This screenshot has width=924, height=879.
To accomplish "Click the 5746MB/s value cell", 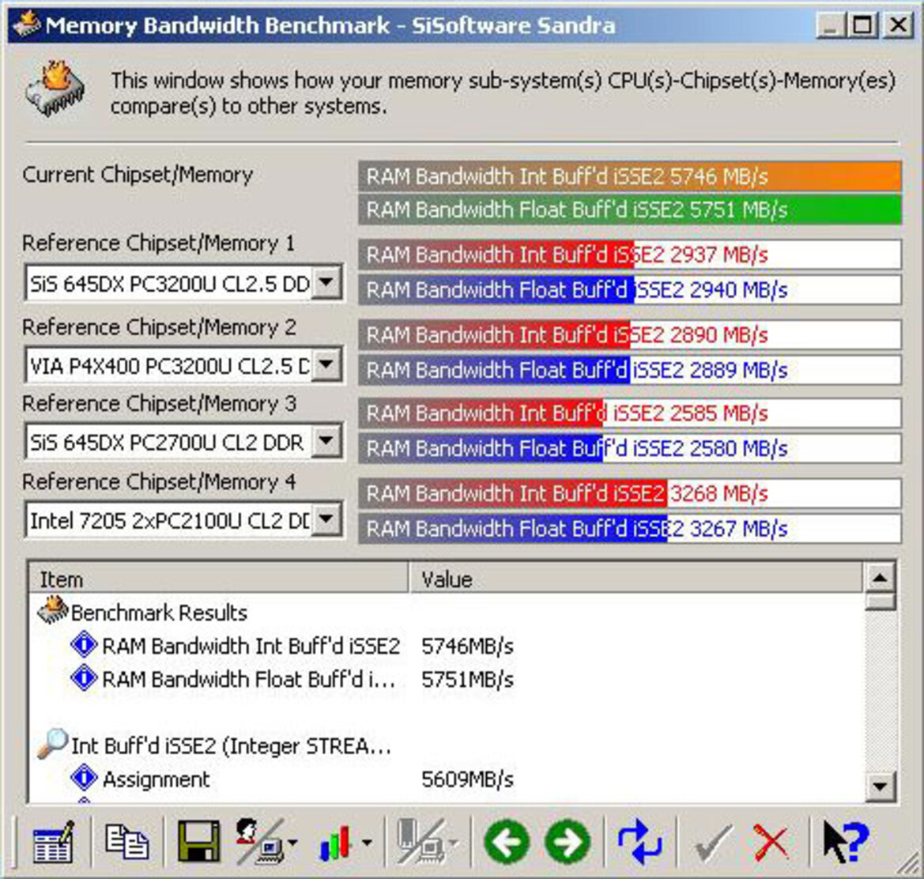I will pyautogui.click(x=467, y=647).
